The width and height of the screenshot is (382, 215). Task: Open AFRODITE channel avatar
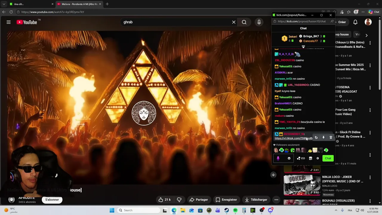tap(12, 200)
